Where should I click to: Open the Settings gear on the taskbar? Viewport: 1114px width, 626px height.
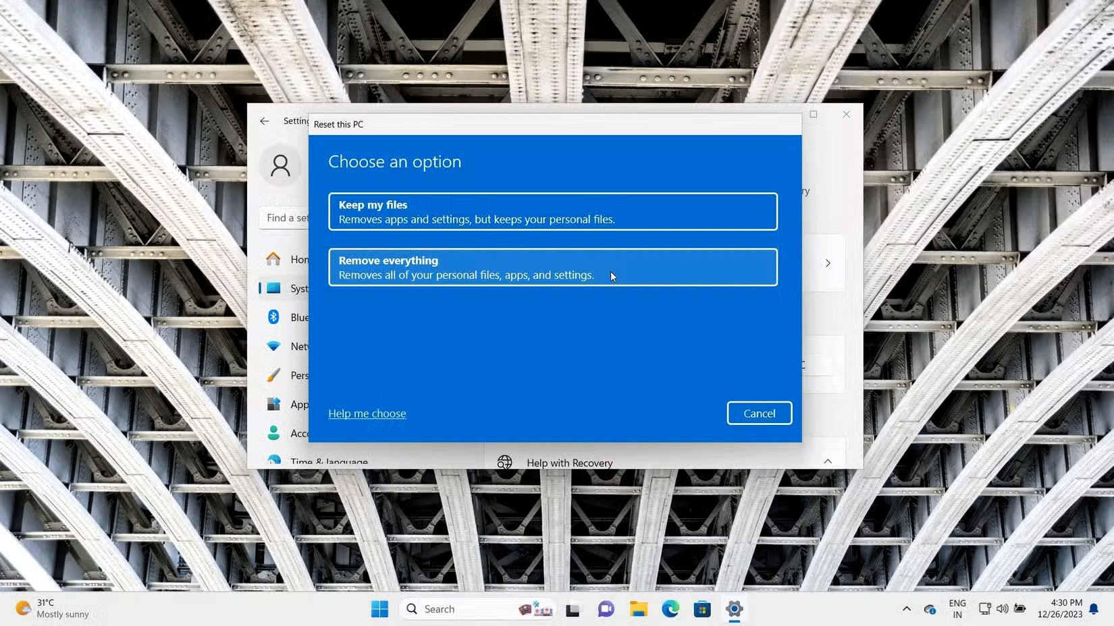click(x=734, y=608)
